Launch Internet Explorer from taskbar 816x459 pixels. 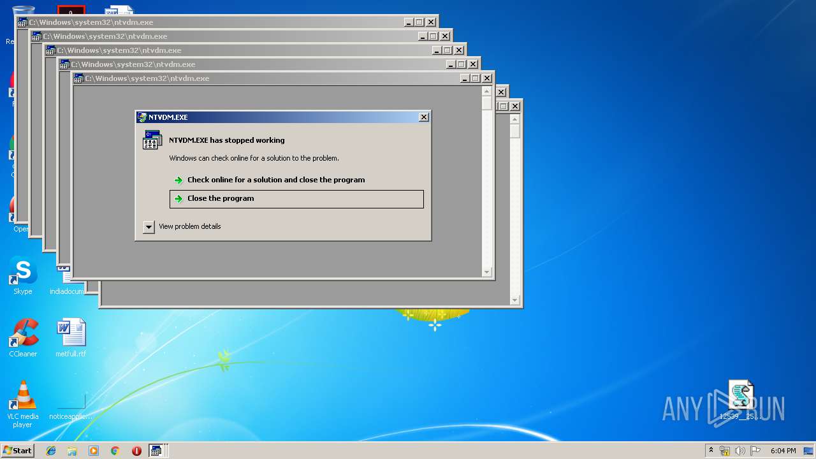[x=51, y=451]
